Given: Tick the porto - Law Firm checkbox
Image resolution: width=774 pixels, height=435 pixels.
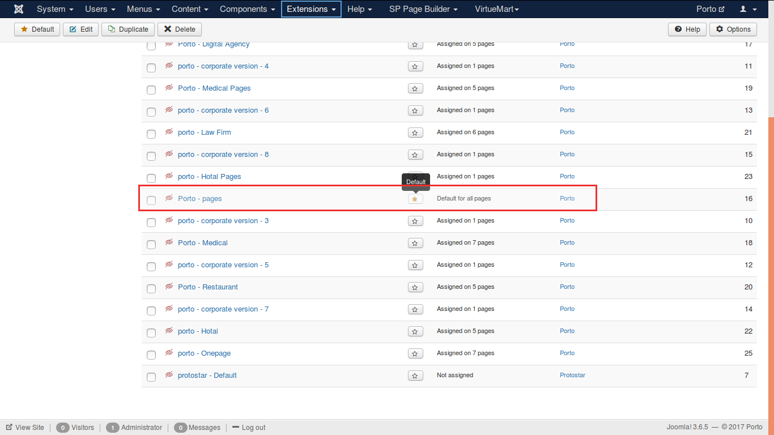Looking at the screenshot, I should pyautogui.click(x=151, y=134).
